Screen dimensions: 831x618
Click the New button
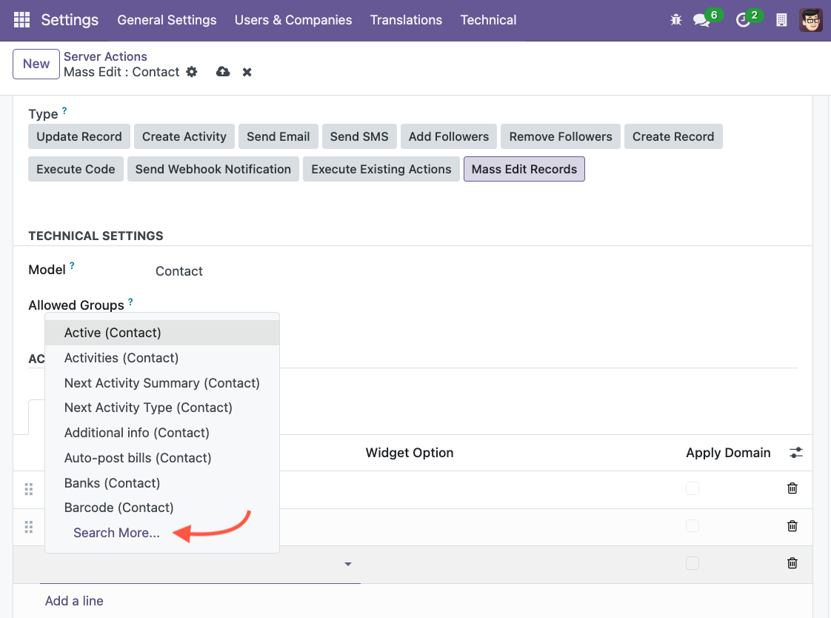[x=36, y=64]
